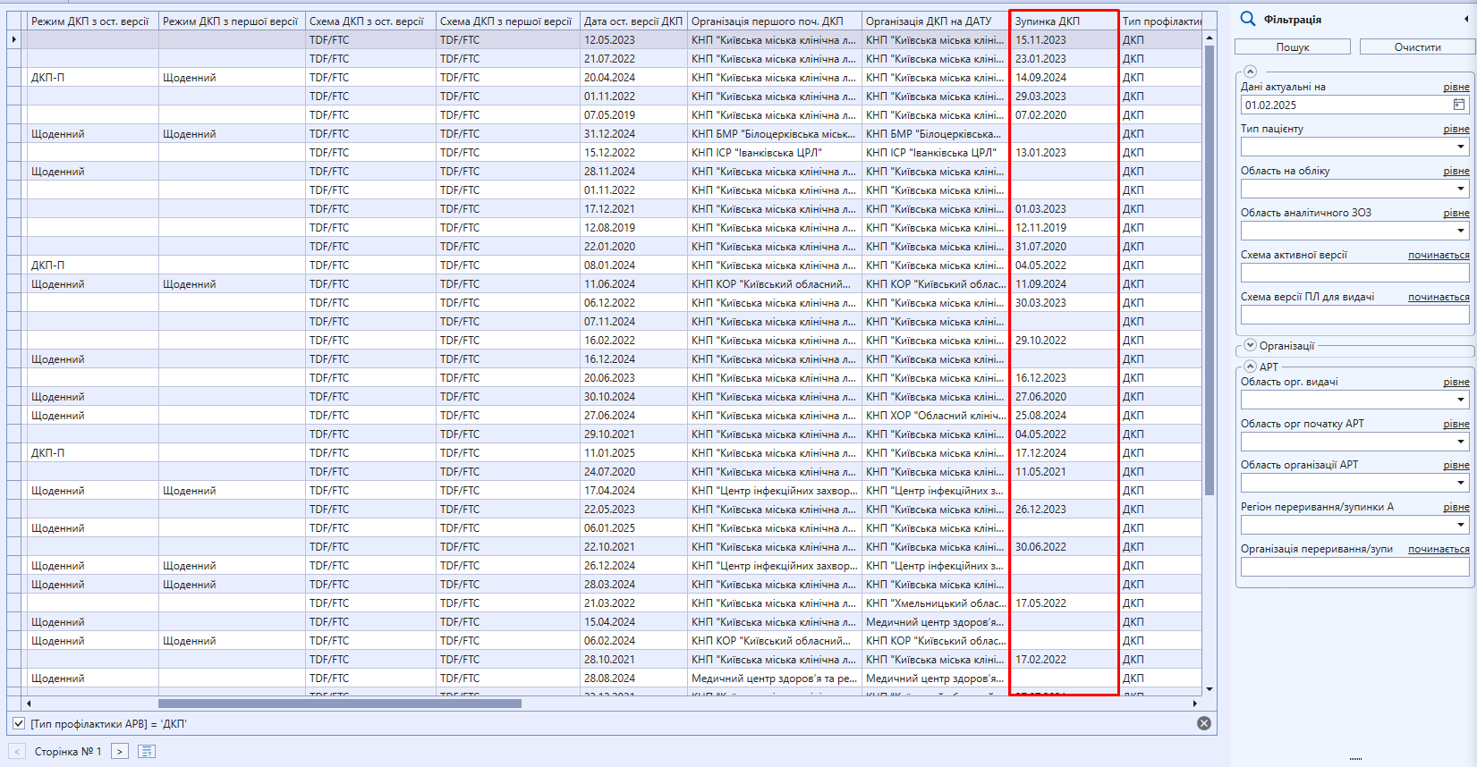Click the Сторінка № 1 page label
The height and width of the screenshot is (767, 1477).
(68, 752)
